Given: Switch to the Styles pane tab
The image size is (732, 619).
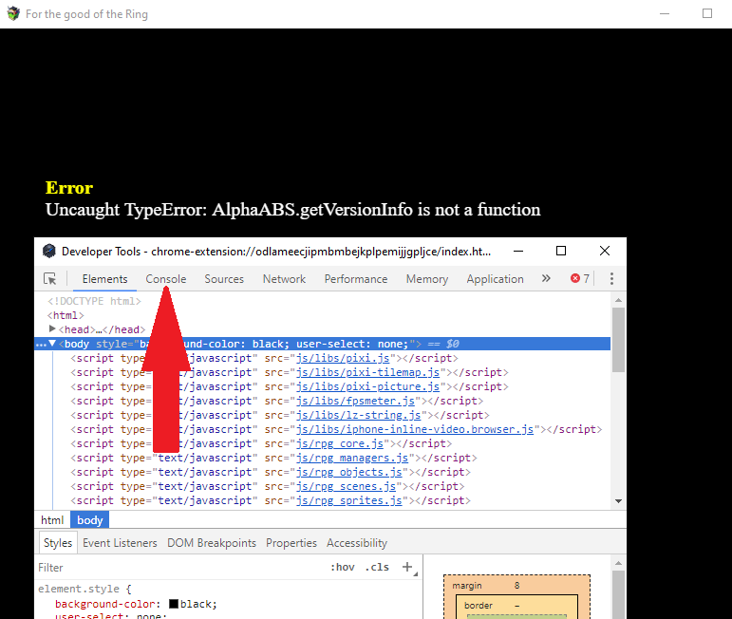Looking at the screenshot, I should (x=58, y=543).
